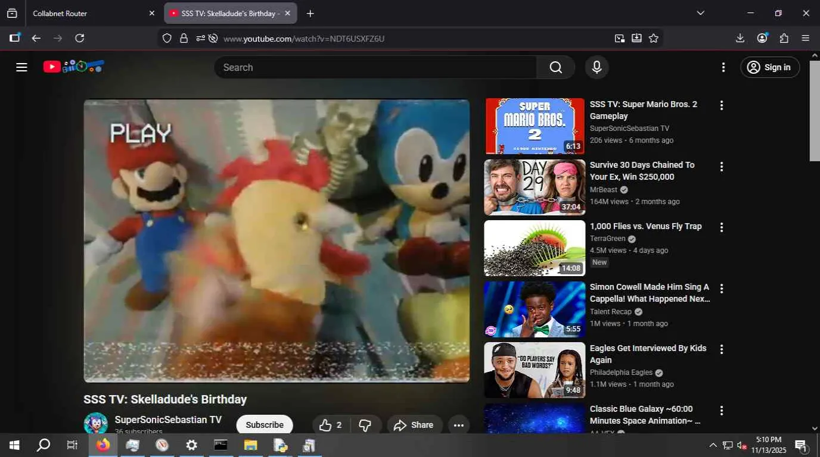Open the Firefox View icon beside the tabs
The height and width of the screenshot is (457, 820).
coord(12,13)
